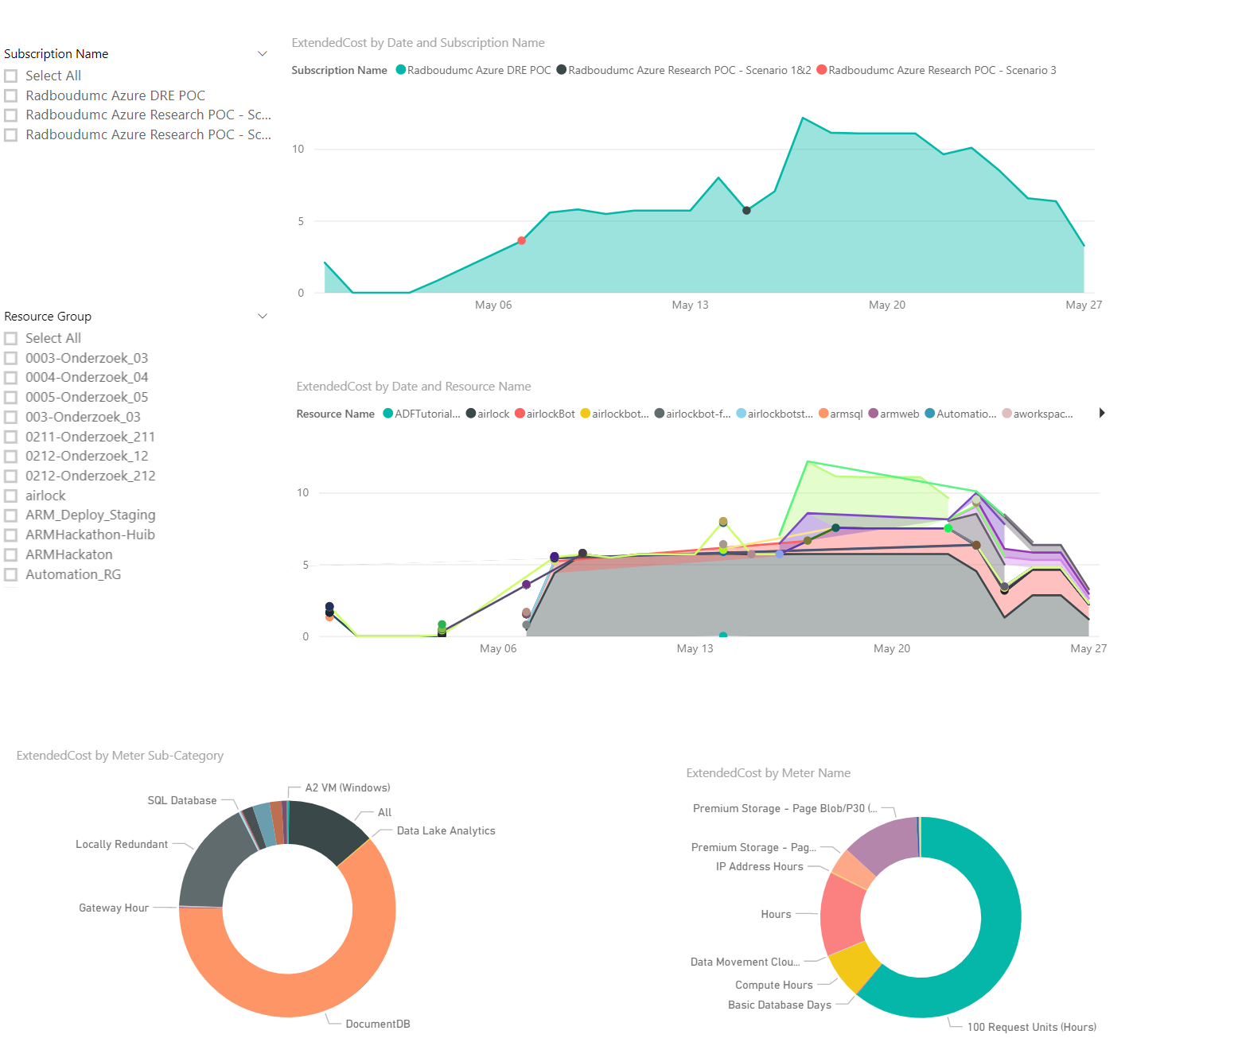Viewport: 1238px width, 1050px height.
Task: Click the ADFTutorial teal legend marker
Action: (388, 414)
